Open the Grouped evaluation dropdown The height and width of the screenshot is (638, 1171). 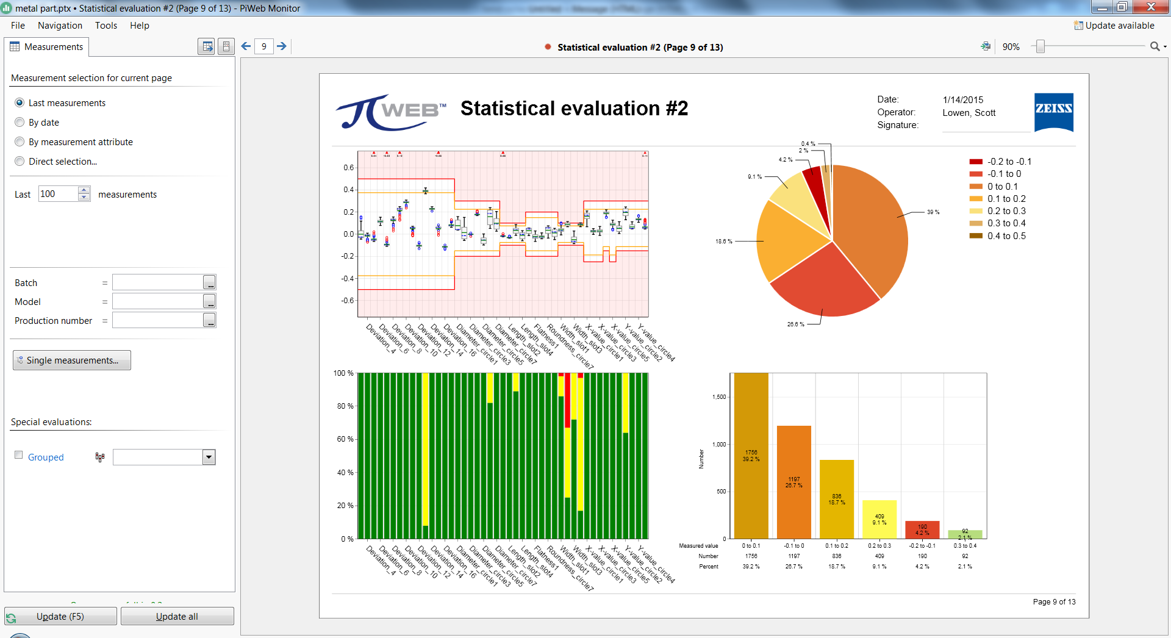tap(209, 457)
